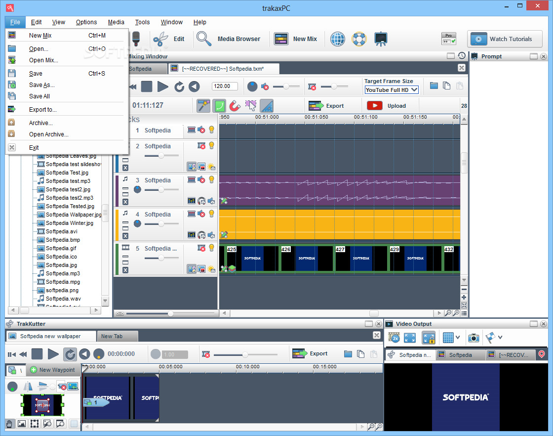Screen dimensions: 553x436
Task: Mute track 1 Softpedia audio
Action: 201,130
